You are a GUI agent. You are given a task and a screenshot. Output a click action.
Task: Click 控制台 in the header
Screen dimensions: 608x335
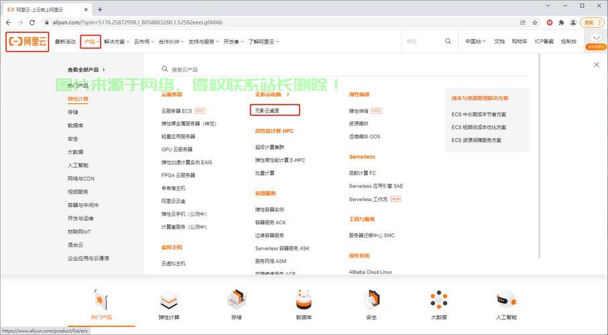click(568, 41)
